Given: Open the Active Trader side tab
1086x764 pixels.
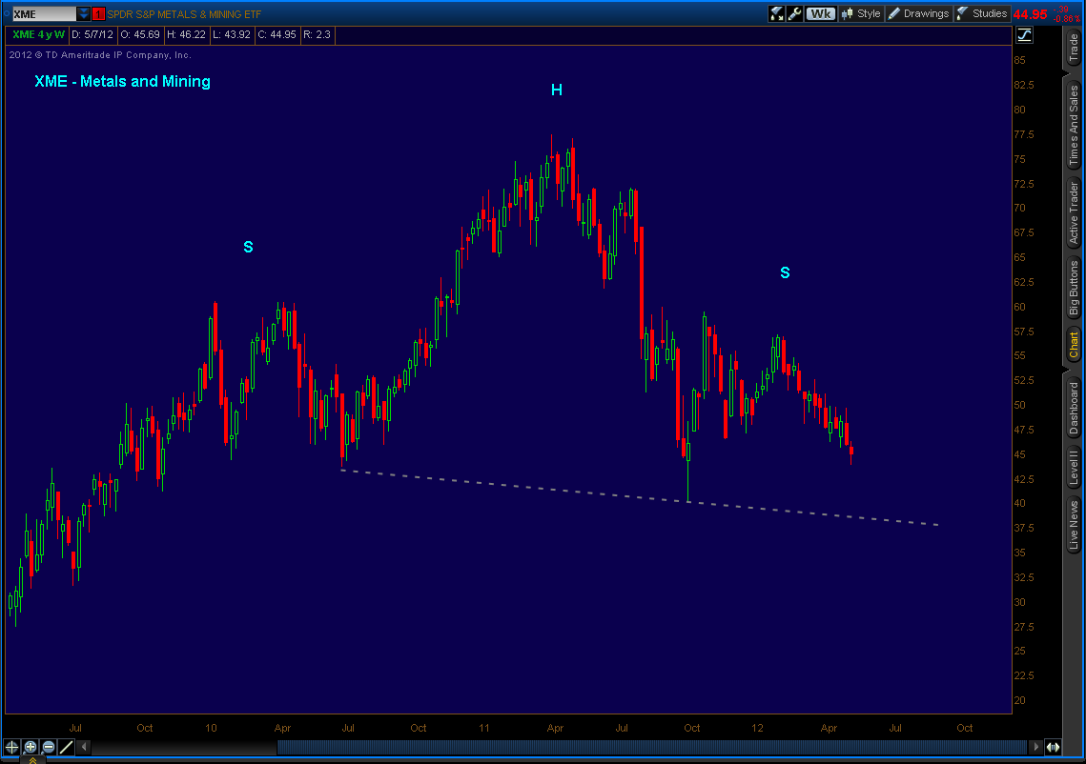Looking at the screenshot, I should click(x=1074, y=212).
